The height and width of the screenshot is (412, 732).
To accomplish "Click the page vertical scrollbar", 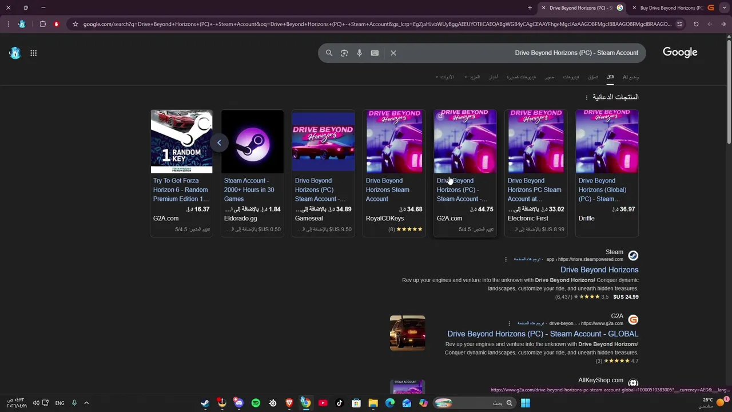I will click(x=729, y=92).
